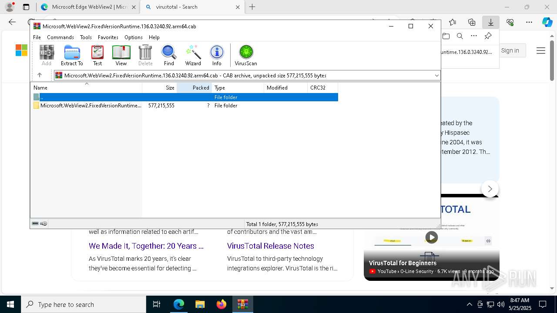Open the WinRAR icon on the taskbar
The image size is (557, 313).
point(243,304)
